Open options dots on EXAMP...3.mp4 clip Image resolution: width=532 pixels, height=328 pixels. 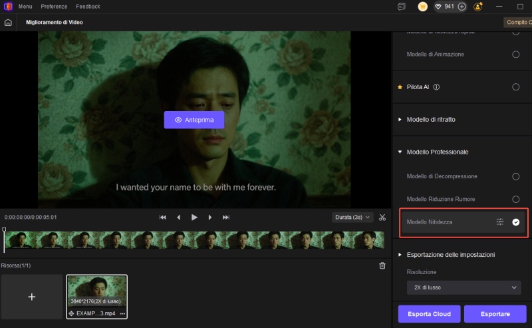[x=122, y=313]
